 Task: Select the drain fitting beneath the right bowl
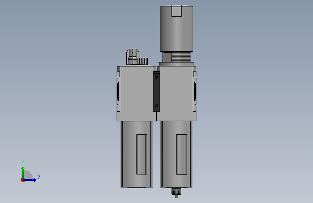(176, 193)
